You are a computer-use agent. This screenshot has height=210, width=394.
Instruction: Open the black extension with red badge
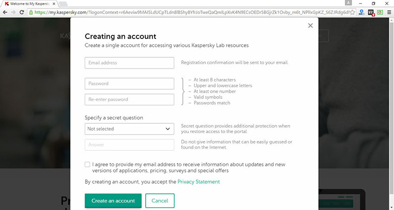pyautogui.click(x=371, y=12)
